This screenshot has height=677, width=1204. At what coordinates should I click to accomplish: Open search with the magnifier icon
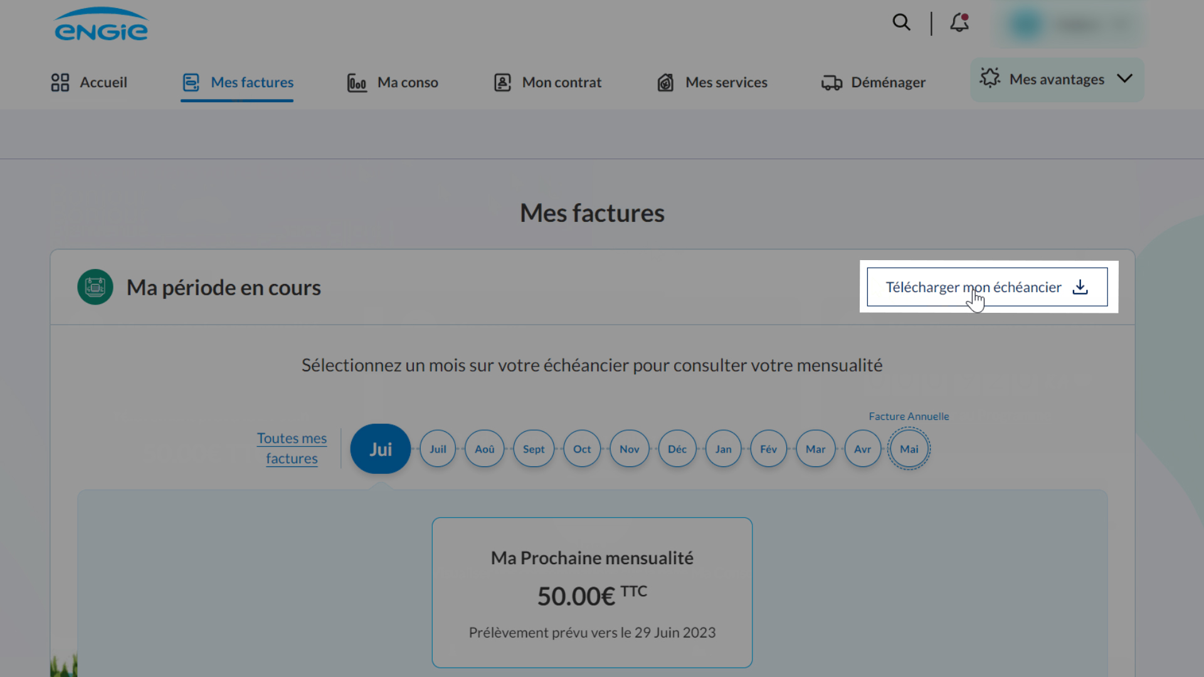[x=901, y=23]
